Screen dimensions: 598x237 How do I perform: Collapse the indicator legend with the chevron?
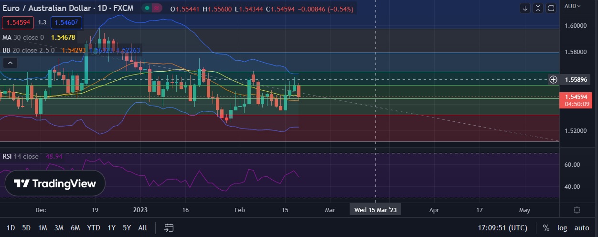[x=11, y=62]
